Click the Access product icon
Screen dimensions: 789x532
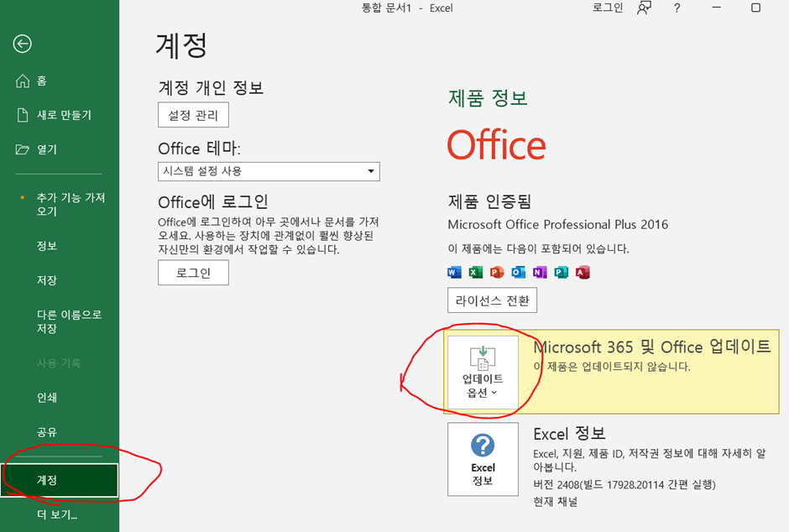point(583,272)
